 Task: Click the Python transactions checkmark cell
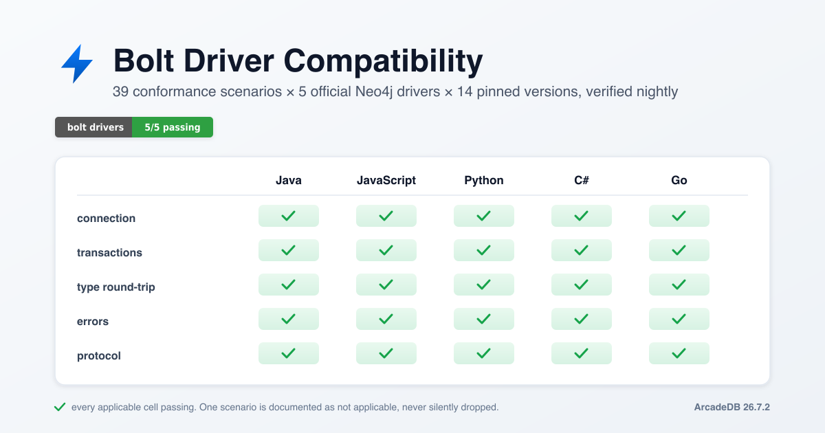click(x=484, y=250)
